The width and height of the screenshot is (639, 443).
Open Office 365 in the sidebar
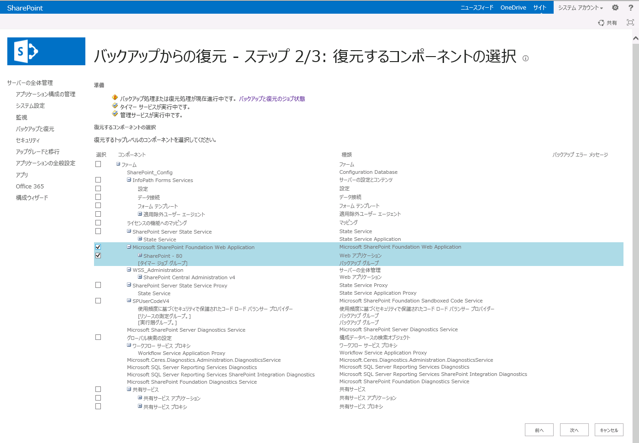point(30,187)
